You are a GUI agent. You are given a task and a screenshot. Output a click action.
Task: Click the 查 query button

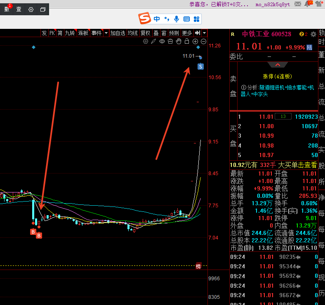pyautogui.click(x=19, y=9)
